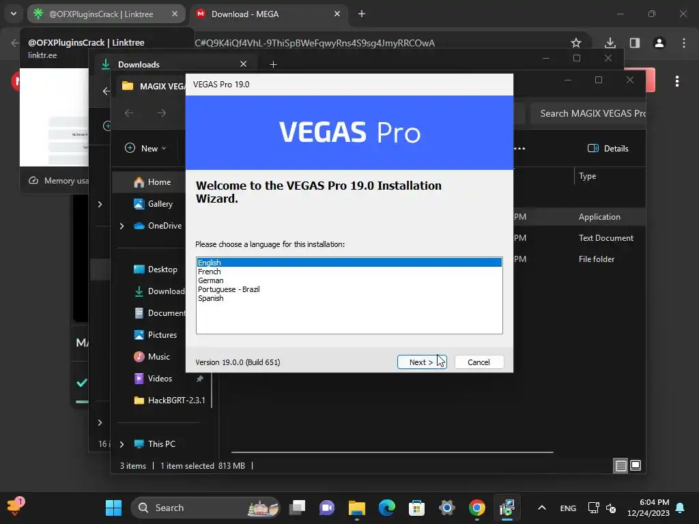Image resolution: width=699 pixels, height=524 pixels.
Task: Open Explorer See more options menu
Action: click(519, 148)
